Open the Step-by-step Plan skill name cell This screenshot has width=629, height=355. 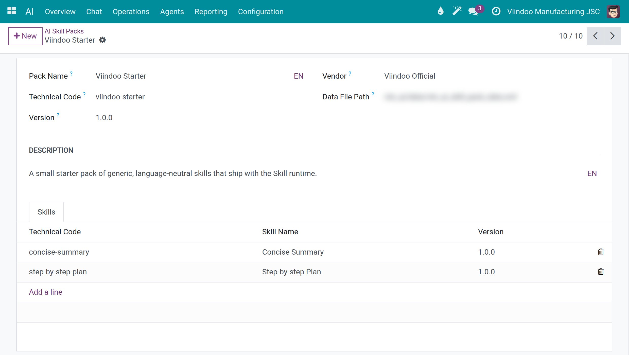291,272
